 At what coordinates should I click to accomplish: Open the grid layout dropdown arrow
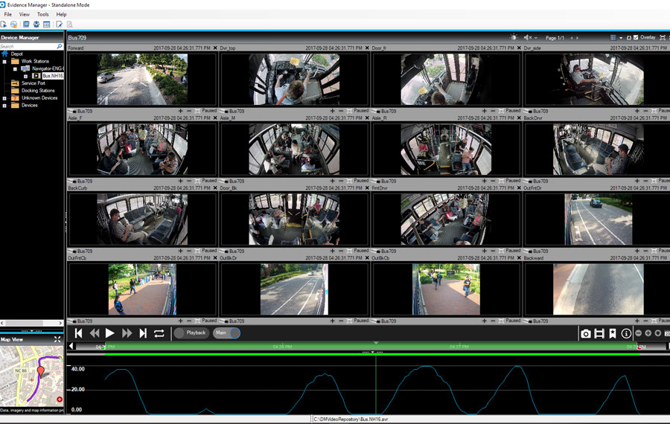click(x=621, y=38)
